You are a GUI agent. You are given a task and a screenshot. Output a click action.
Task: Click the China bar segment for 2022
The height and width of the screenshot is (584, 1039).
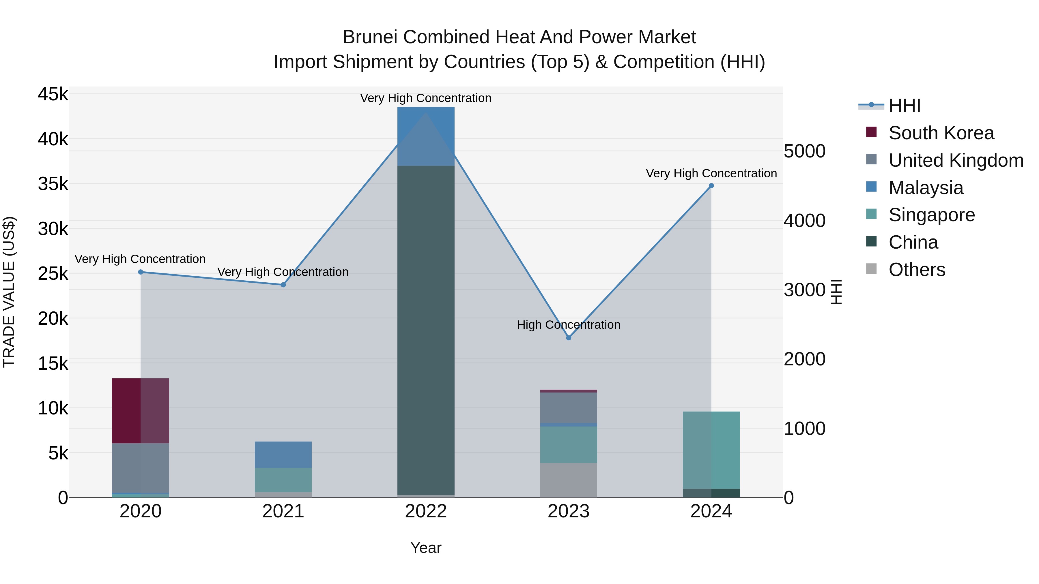426,331
